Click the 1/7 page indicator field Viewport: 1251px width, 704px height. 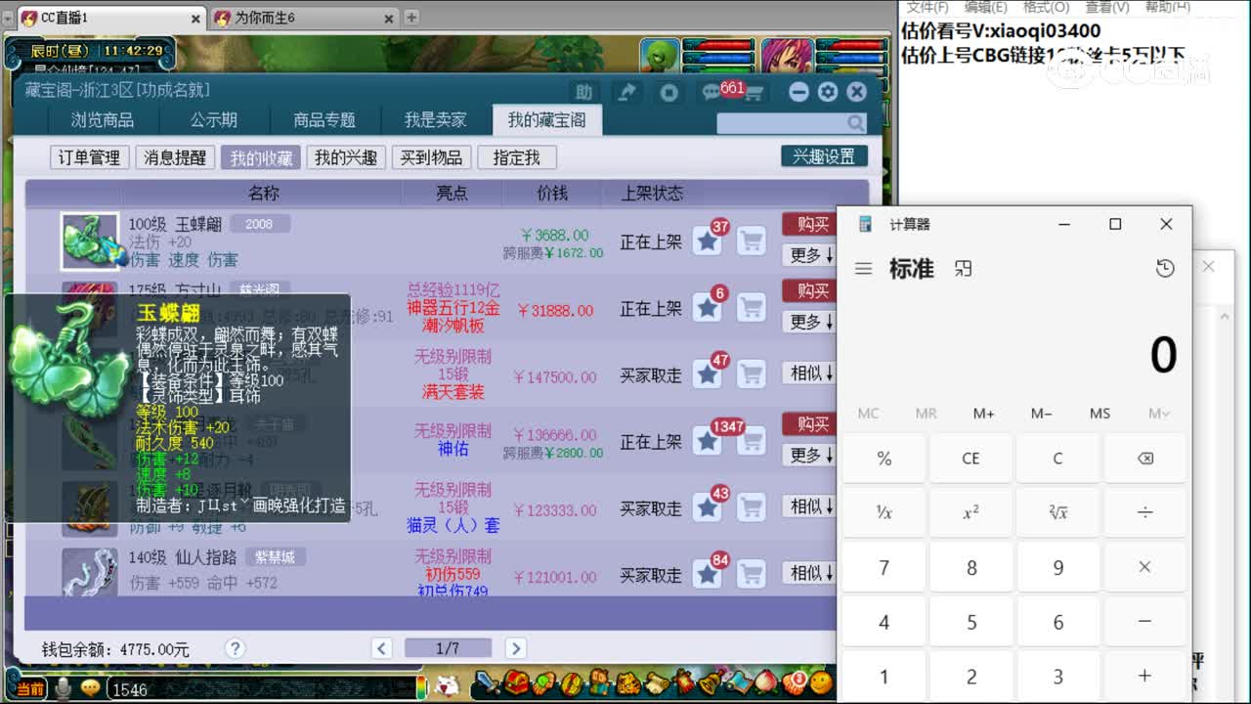[x=448, y=648]
